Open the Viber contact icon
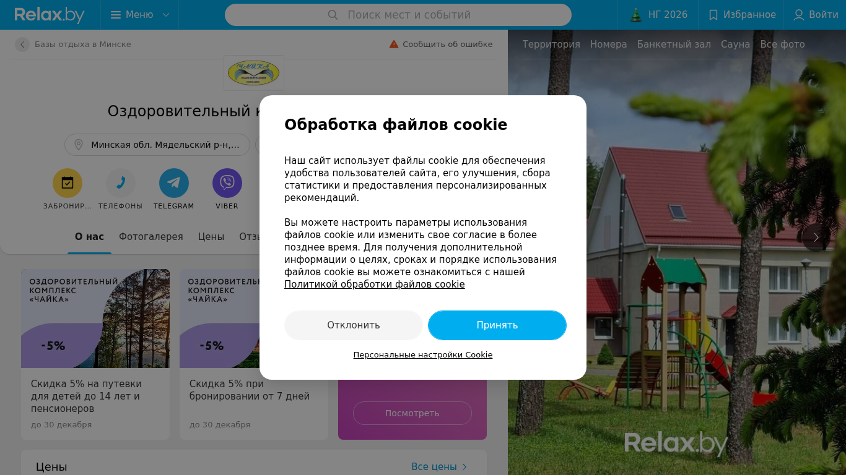 227,183
